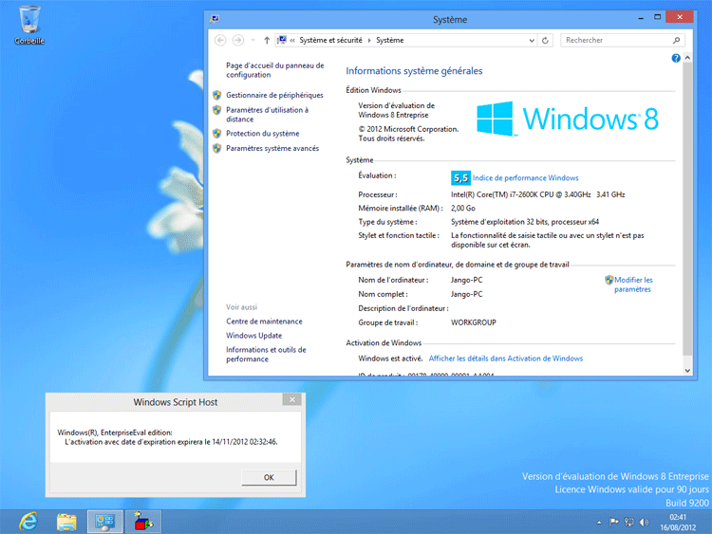Viewport: 712px width, 534px height.
Task: Open File Explorer from the taskbar
Action: tap(66, 522)
